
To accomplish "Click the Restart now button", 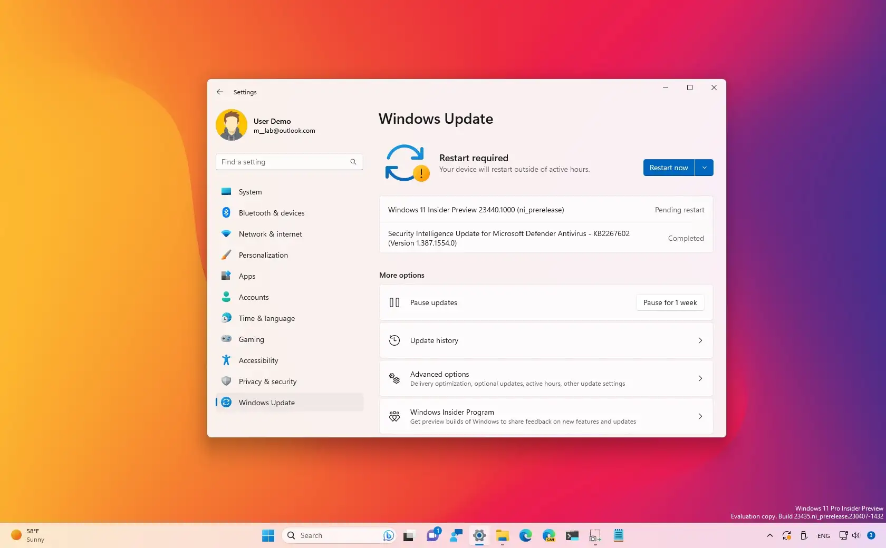I will click(x=669, y=168).
